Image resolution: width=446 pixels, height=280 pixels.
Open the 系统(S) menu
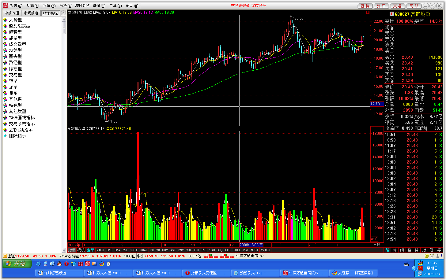16,6
